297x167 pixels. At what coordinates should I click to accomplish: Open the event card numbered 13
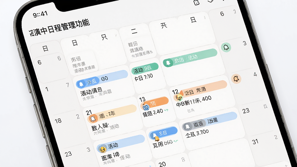pyautogui.click(x=156, y=109)
